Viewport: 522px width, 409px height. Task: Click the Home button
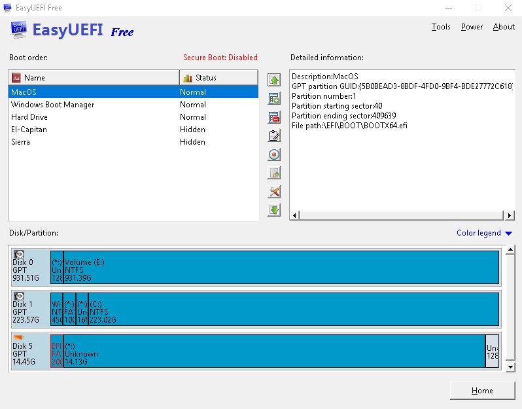pos(482,390)
